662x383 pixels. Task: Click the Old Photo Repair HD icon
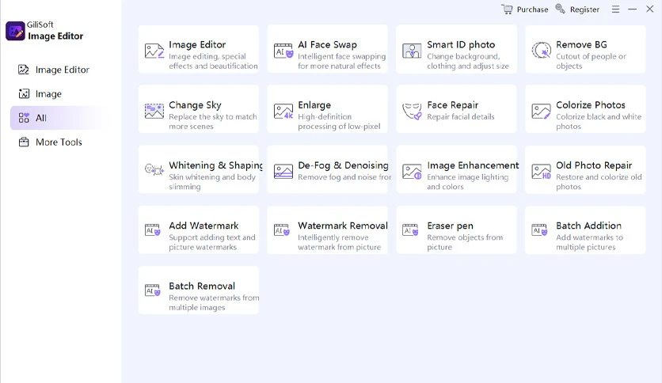point(542,171)
